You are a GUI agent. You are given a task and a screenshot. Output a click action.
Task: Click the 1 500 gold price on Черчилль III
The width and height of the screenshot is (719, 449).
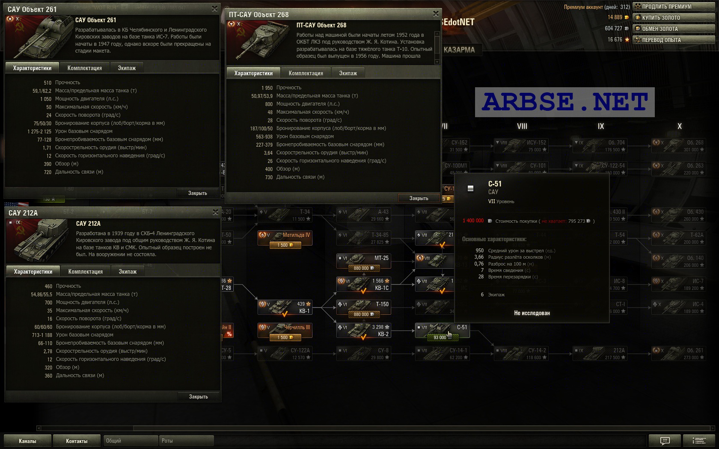click(x=285, y=337)
